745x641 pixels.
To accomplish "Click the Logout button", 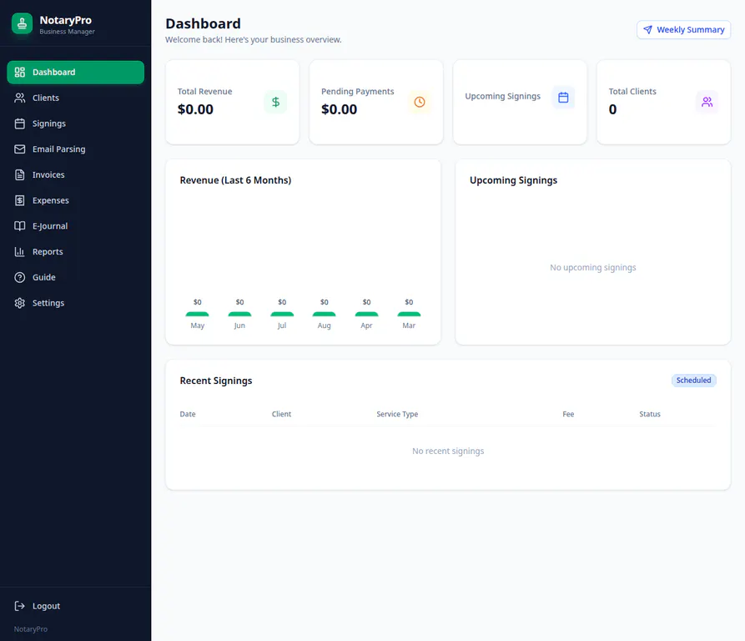I will coord(76,606).
